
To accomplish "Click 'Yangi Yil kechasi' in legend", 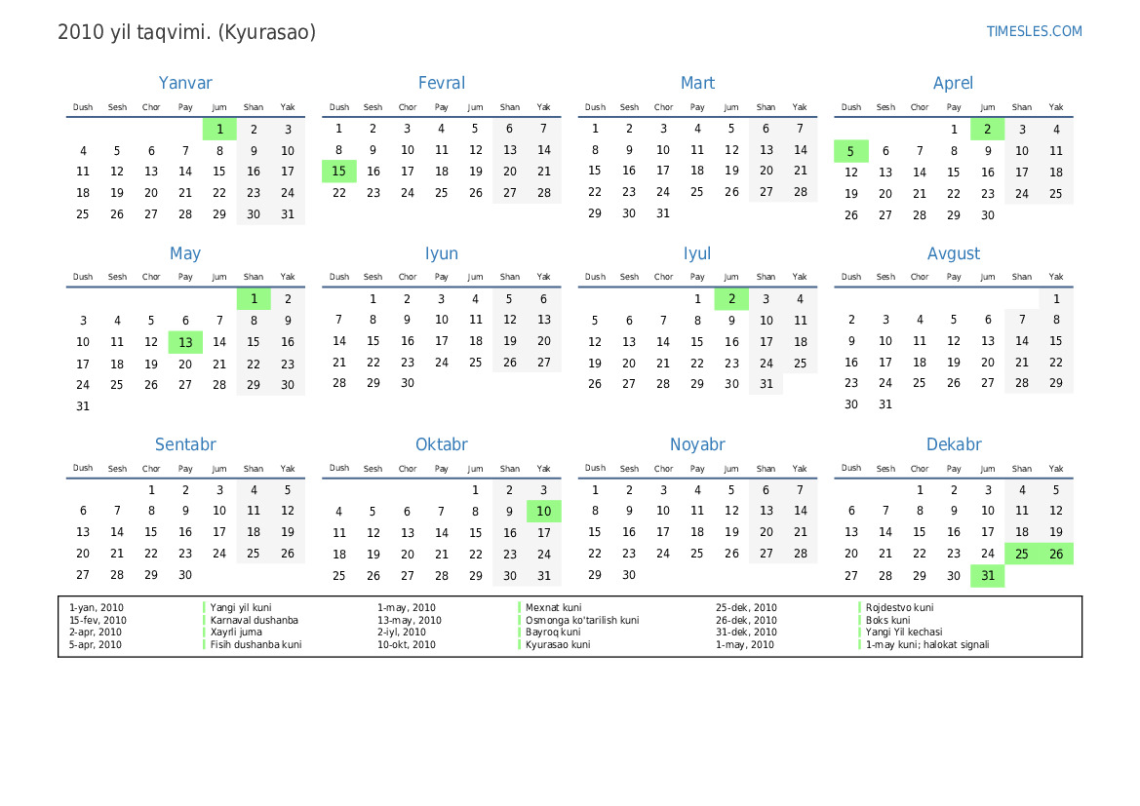I will (x=904, y=633).
